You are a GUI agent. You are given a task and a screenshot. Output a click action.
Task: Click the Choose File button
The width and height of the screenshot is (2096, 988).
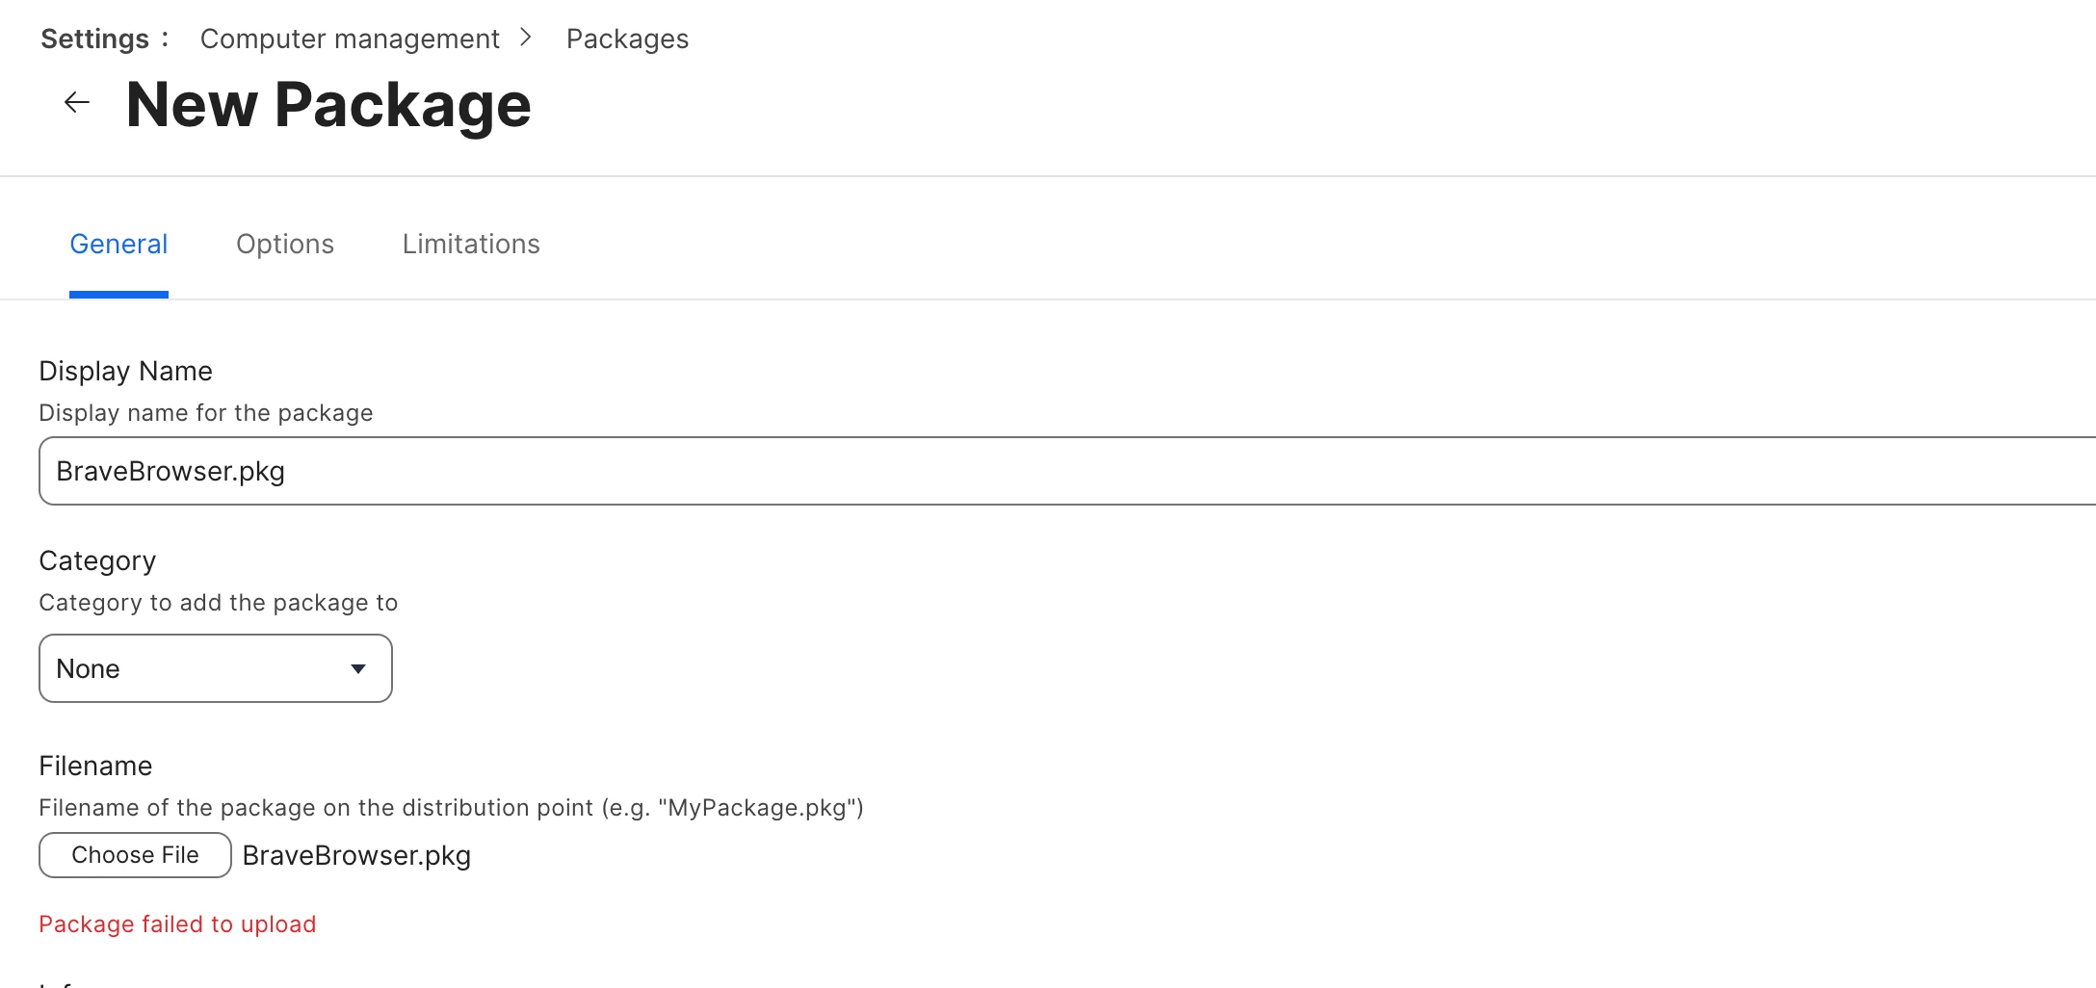[135, 855]
